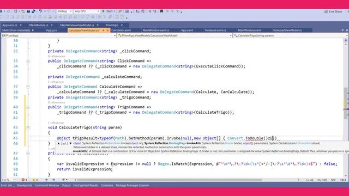Close the CalculatorViewModel.cs tab with X
349x196 pixels.
pyautogui.click(x=108, y=30)
